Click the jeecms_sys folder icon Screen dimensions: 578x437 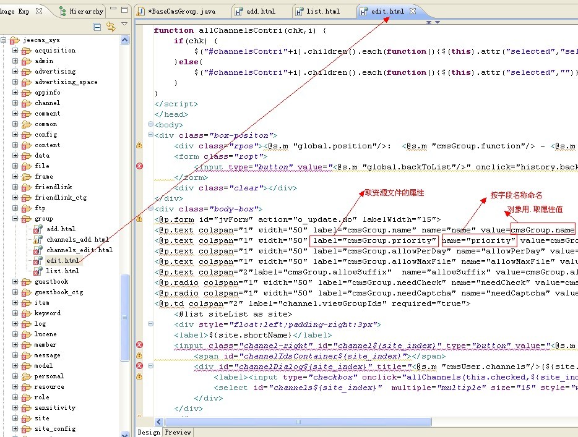tap(14, 40)
